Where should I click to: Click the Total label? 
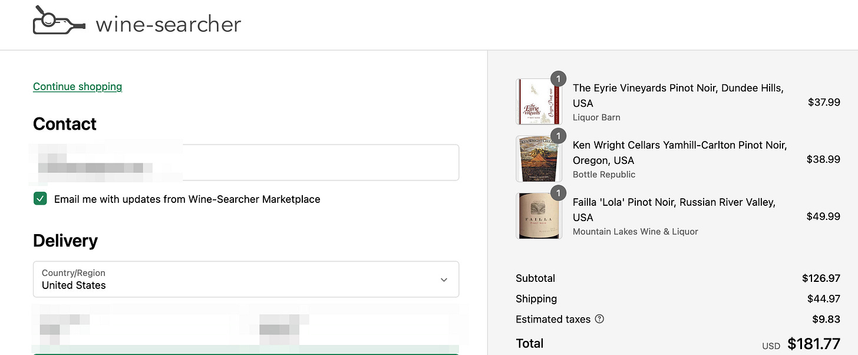point(530,343)
